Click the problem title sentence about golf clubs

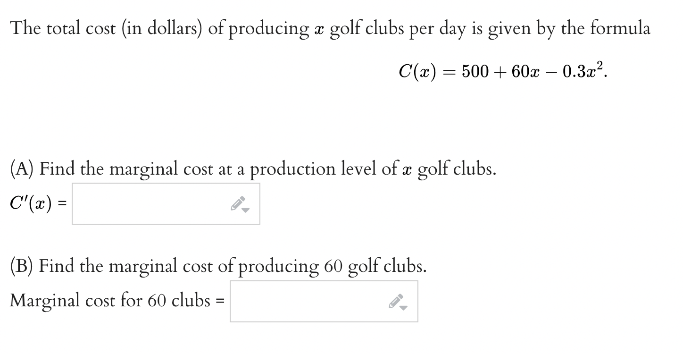330,28
